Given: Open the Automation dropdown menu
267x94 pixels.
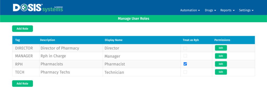Looking at the screenshot, I should 190,10.
